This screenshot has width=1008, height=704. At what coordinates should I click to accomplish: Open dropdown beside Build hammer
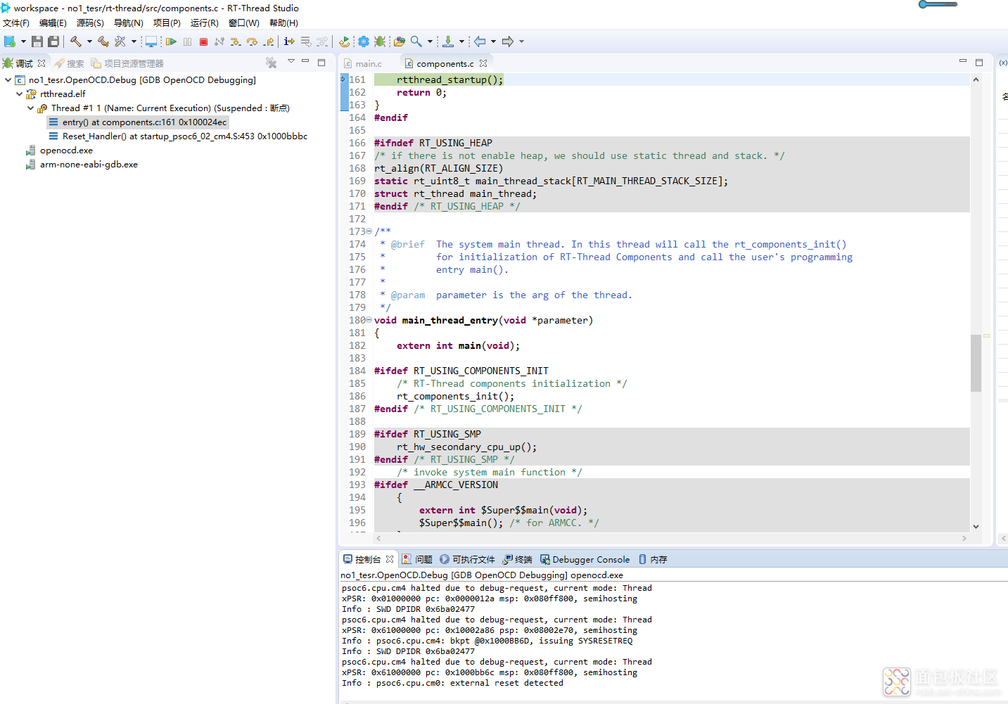click(89, 41)
